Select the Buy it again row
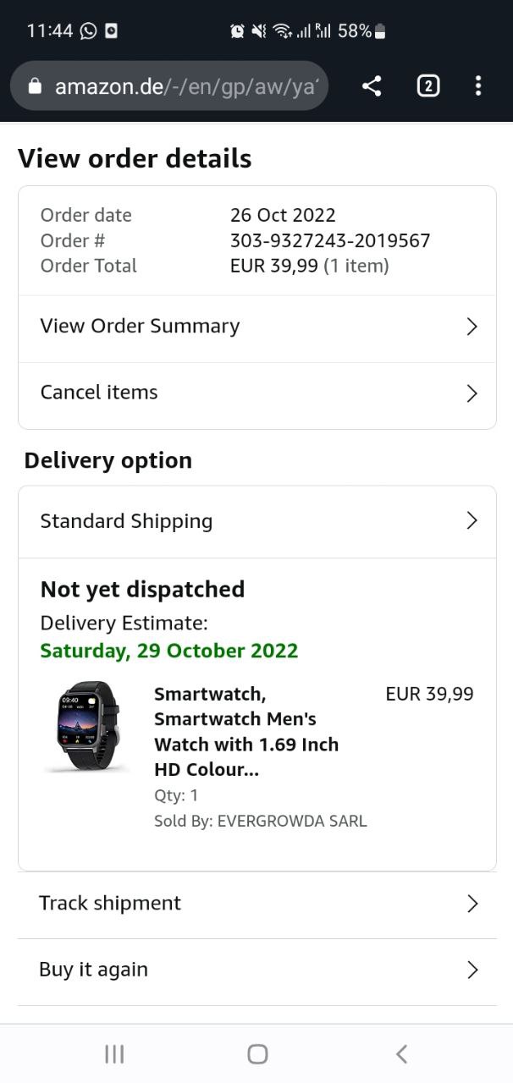513x1083 pixels. pyautogui.click(x=256, y=970)
